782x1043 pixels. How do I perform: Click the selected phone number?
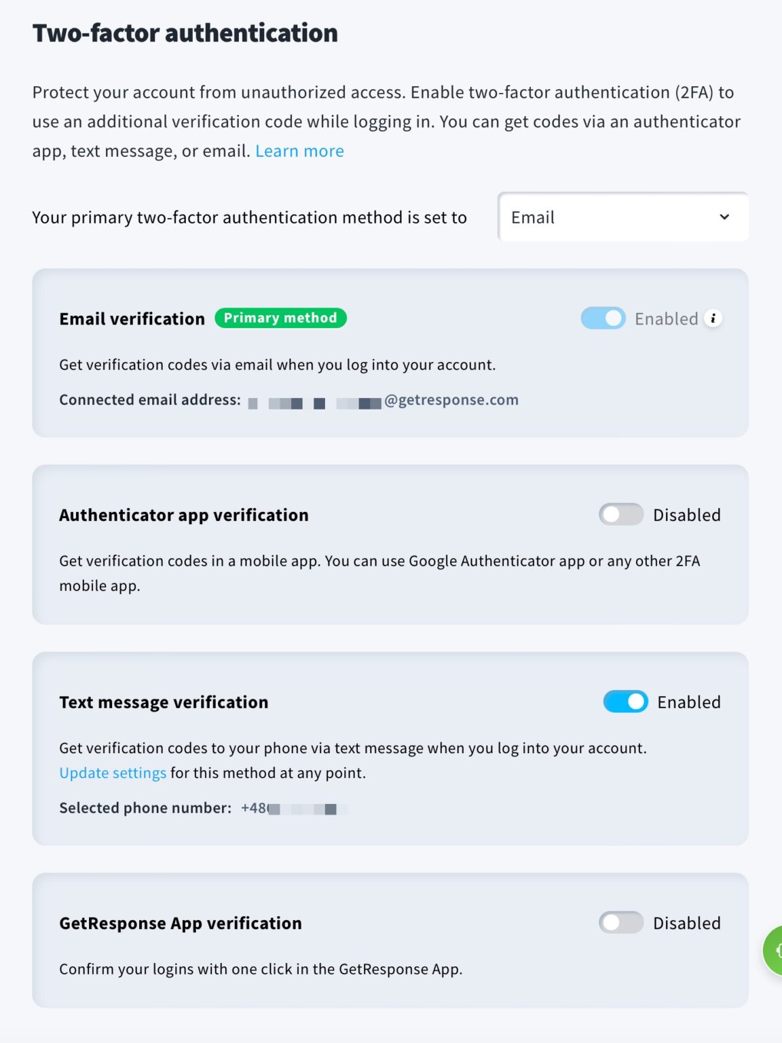pyautogui.click(x=292, y=808)
